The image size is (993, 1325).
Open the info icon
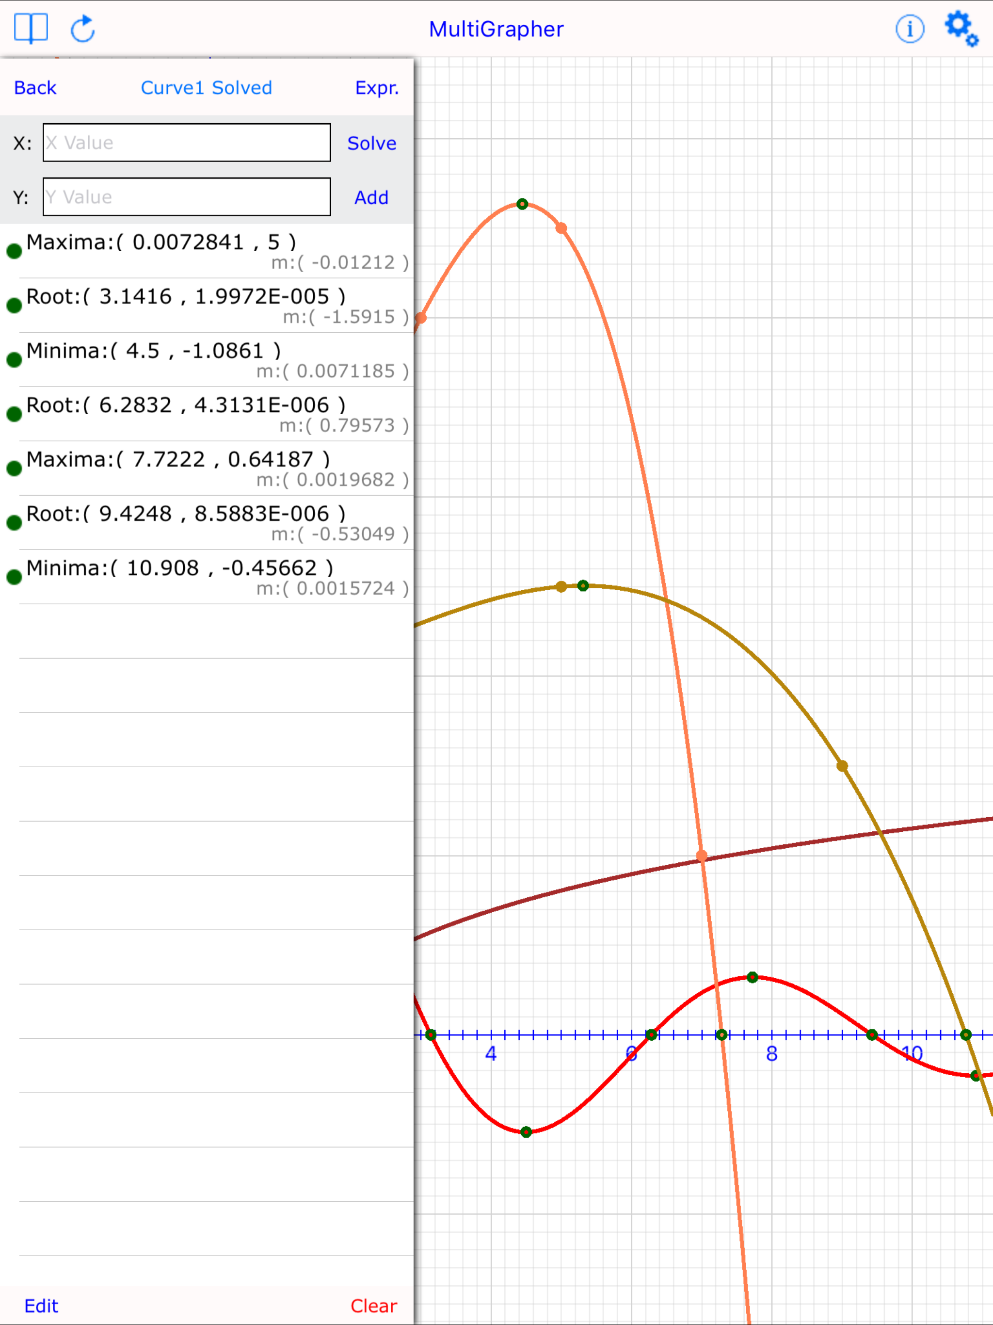click(x=909, y=29)
